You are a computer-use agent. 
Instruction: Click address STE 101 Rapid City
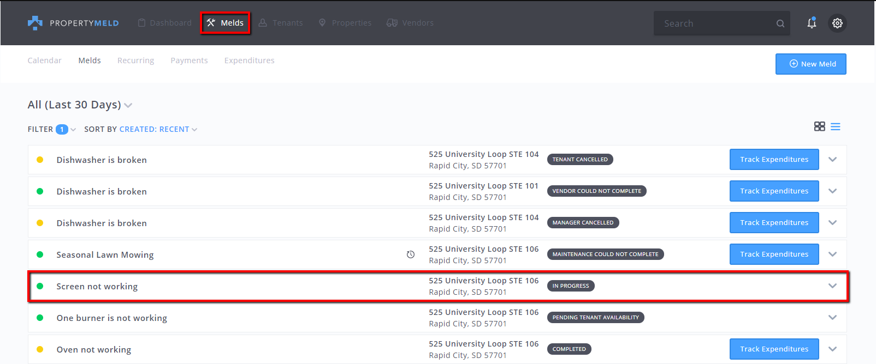pos(484,191)
